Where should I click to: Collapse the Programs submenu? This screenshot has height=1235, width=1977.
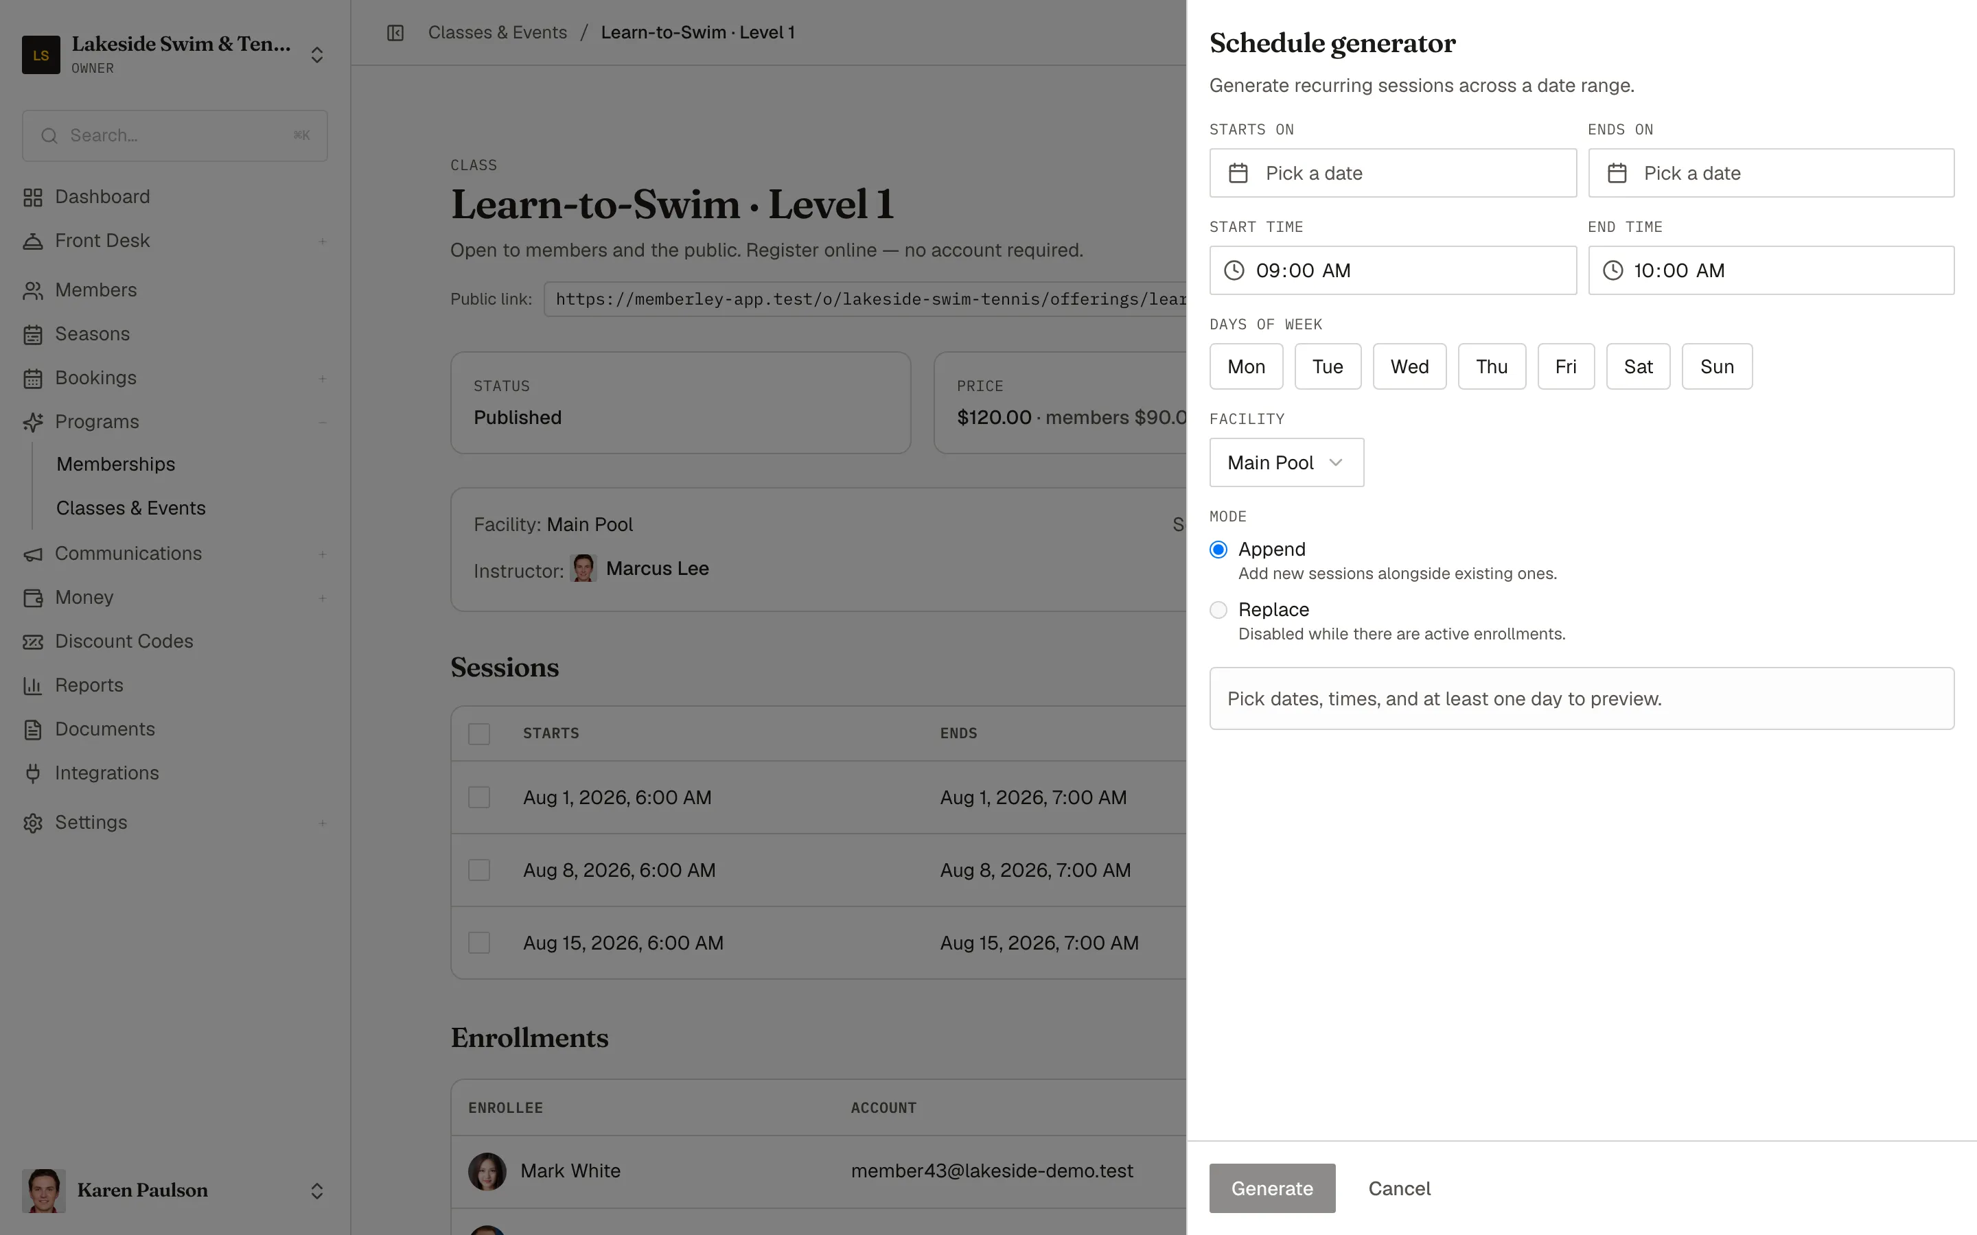coord(323,422)
